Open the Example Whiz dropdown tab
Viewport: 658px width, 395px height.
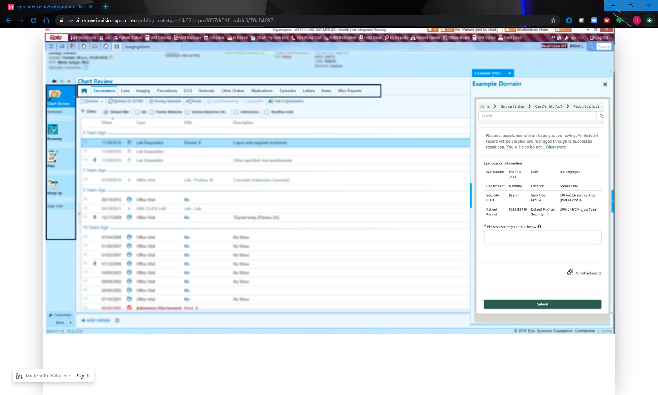(493, 73)
